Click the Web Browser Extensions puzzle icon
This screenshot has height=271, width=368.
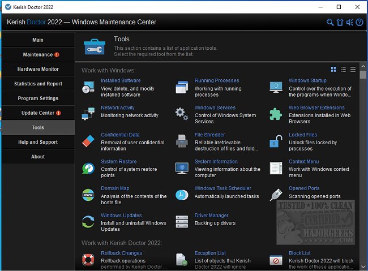pyautogui.click(x=276, y=113)
